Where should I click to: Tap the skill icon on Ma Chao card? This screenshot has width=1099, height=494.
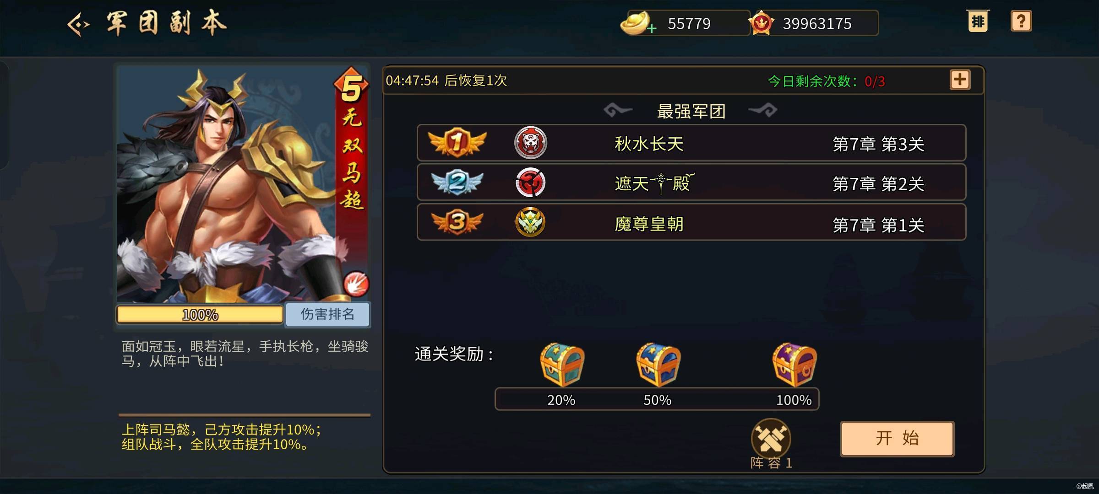click(356, 284)
